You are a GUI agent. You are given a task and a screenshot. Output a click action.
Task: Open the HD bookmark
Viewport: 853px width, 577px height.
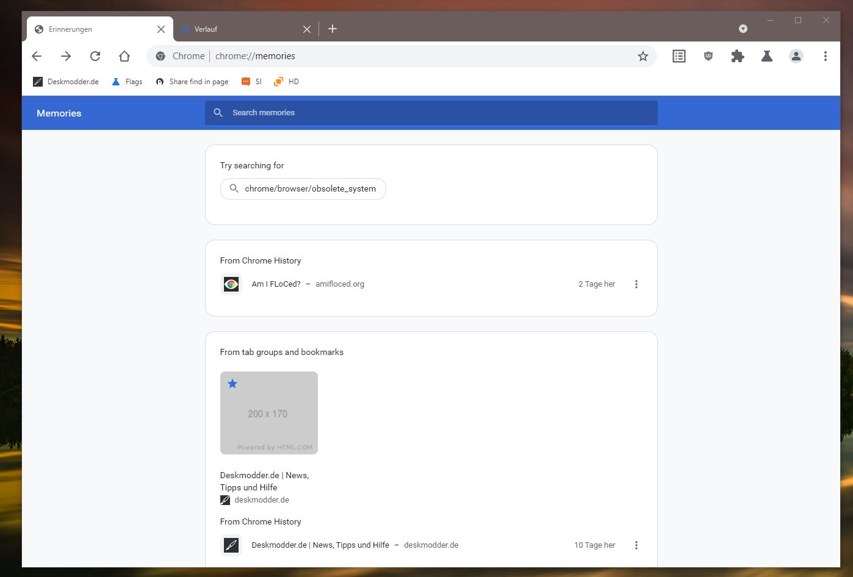pyautogui.click(x=286, y=82)
